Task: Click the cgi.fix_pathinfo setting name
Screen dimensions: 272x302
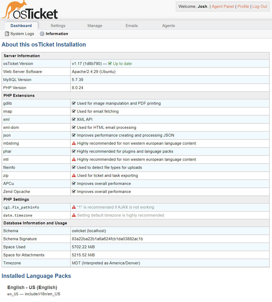Action: 21,207
